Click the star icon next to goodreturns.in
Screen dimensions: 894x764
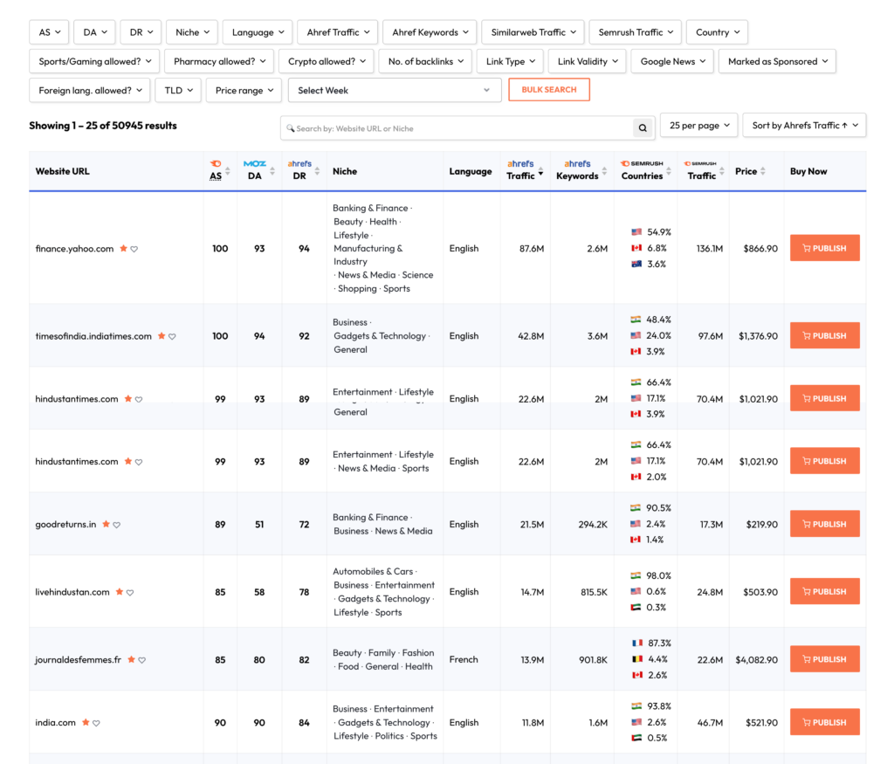click(106, 525)
